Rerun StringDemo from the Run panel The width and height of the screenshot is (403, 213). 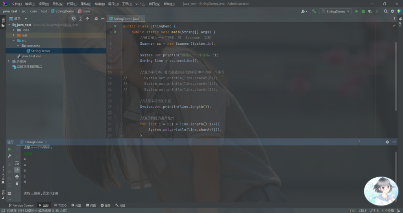[x=9, y=149]
